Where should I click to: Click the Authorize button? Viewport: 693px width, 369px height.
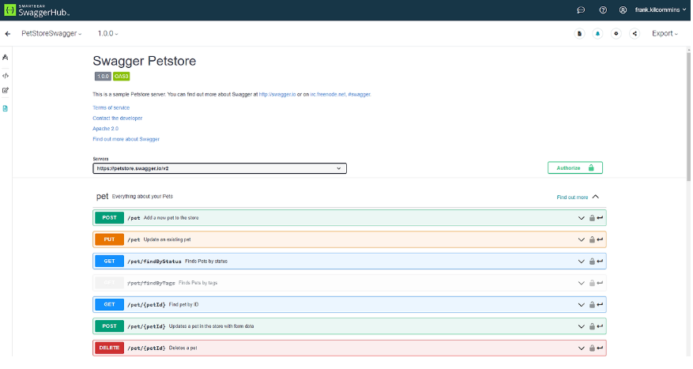pyautogui.click(x=575, y=168)
